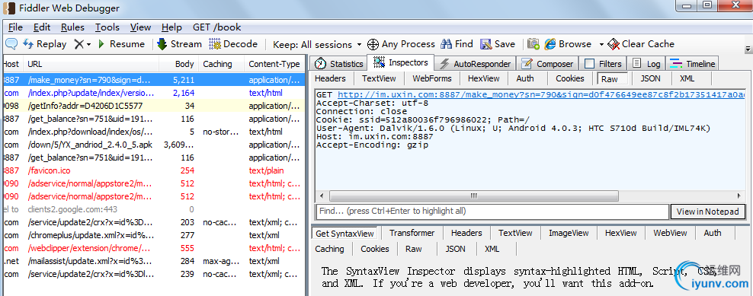Toggle the Filters tab checkbox
753x296 pixels.
(590, 64)
